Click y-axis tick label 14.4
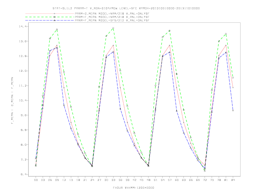Screen dimensions: 254x196 click(x=23, y=26)
